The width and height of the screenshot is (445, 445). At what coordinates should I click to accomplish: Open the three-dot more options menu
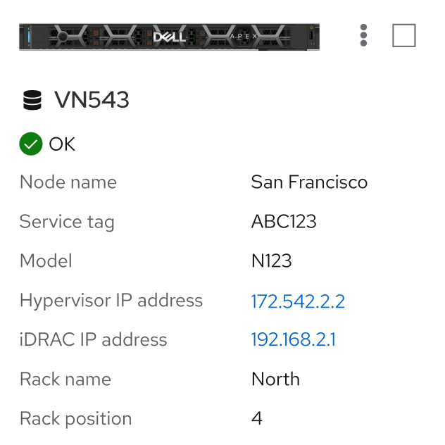coord(363,35)
